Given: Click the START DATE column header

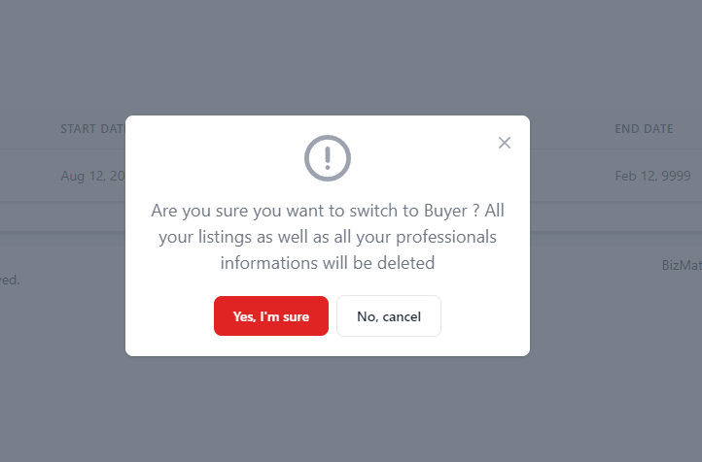Looking at the screenshot, I should [93, 129].
